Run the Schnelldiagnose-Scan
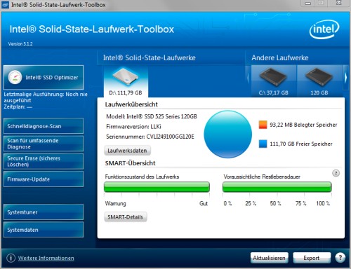Viewport: 351px width, 269px height. [44, 126]
